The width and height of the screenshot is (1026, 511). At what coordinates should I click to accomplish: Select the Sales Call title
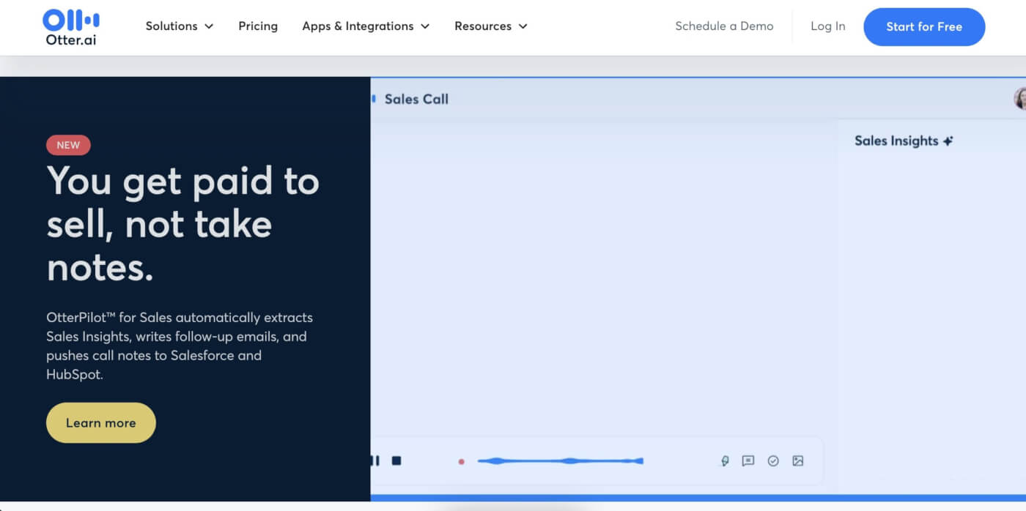(416, 98)
